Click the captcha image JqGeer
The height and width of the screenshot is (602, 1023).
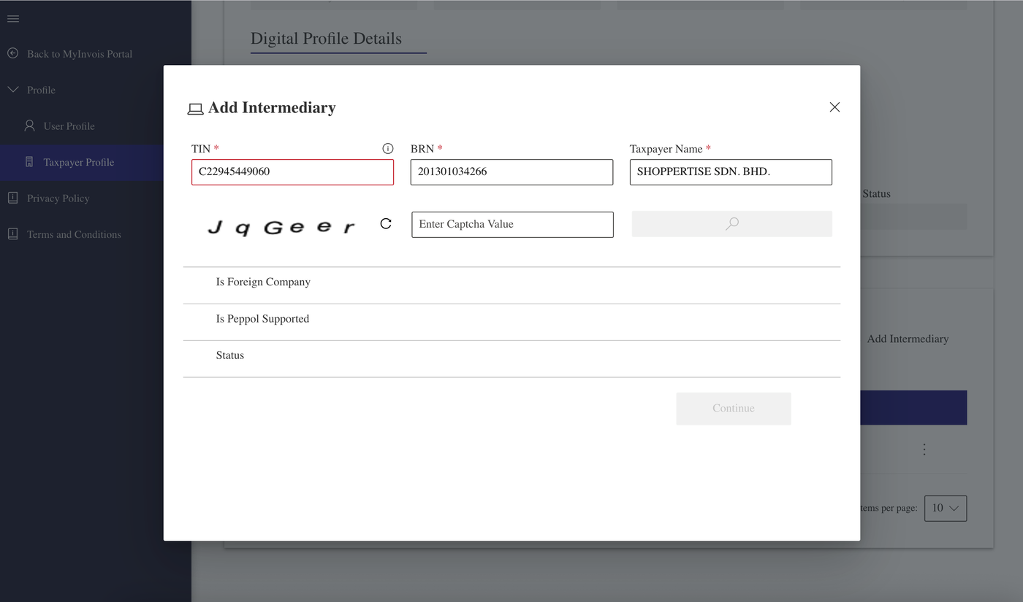click(x=281, y=227)
